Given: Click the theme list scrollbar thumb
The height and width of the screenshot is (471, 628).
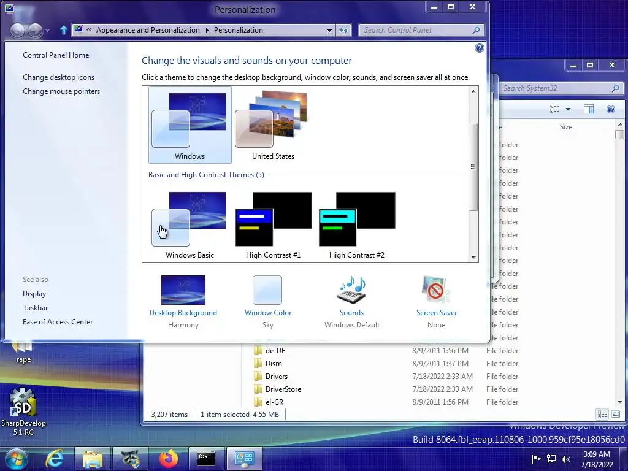Looking at the screenshot, I should (473, 167).
